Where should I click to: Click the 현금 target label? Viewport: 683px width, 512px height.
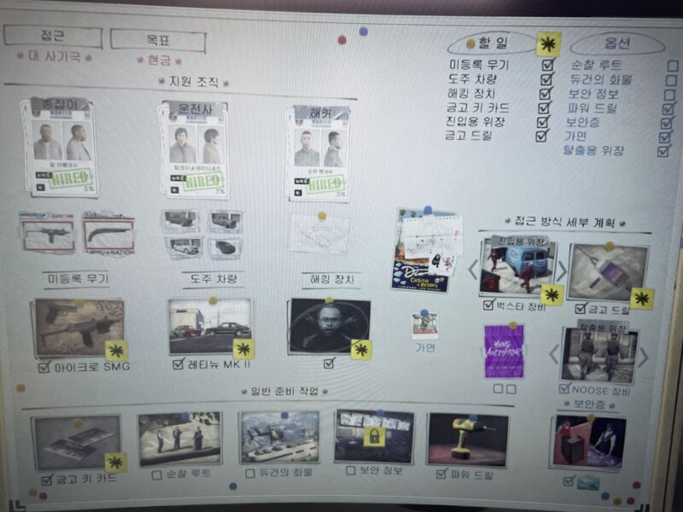159,60
